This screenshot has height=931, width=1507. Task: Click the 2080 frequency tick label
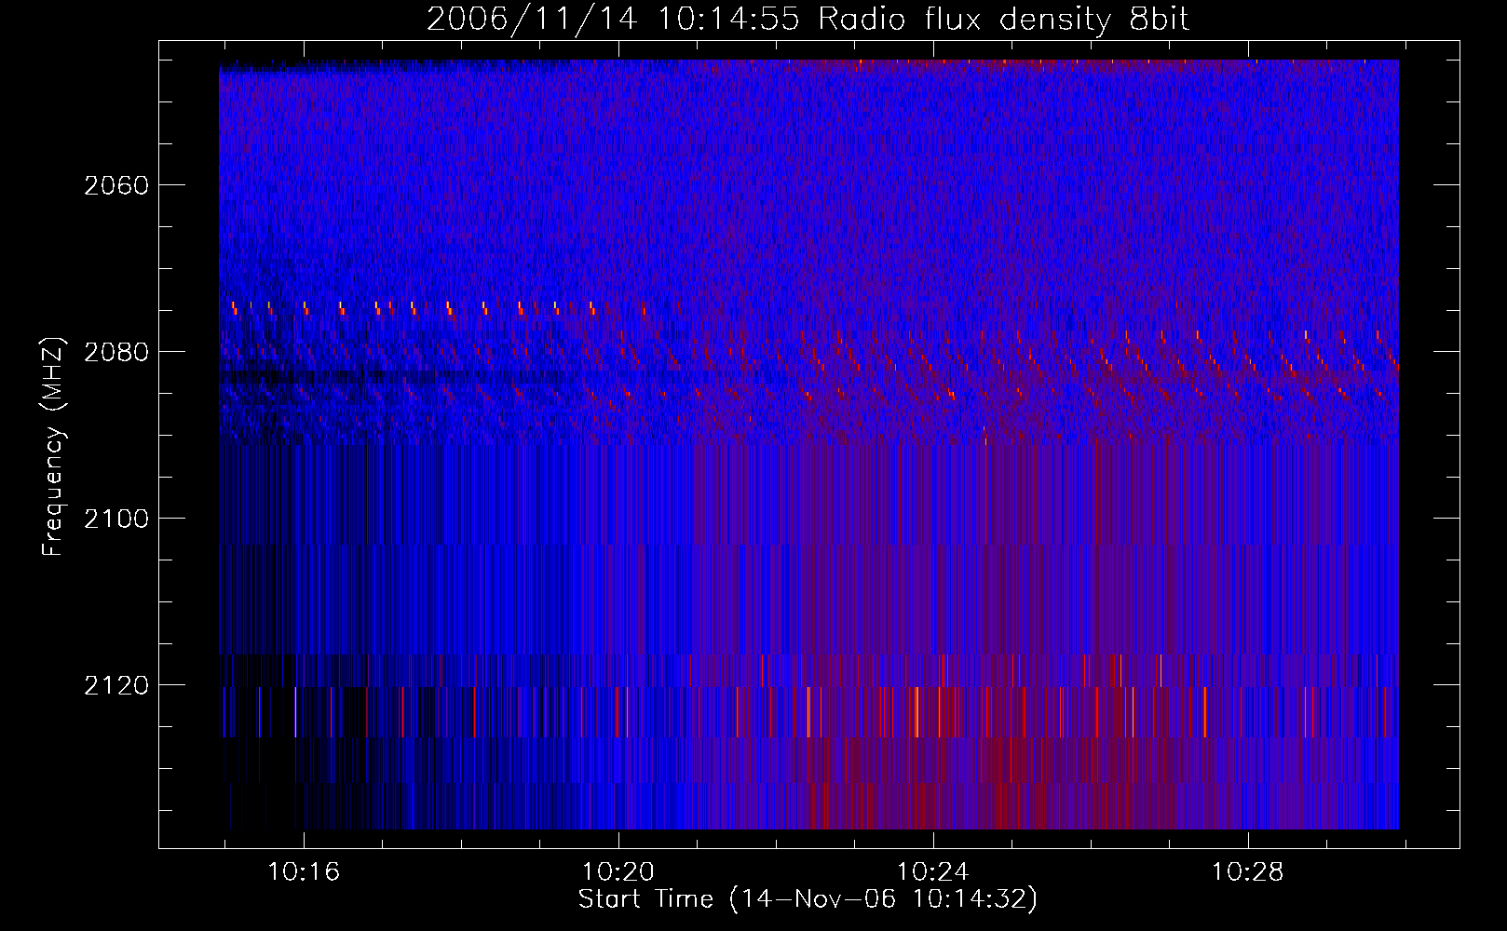click(x=116, y=352)
